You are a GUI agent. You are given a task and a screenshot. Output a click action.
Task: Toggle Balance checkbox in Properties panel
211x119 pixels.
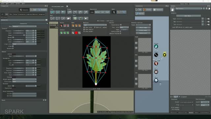click(13, 49)
